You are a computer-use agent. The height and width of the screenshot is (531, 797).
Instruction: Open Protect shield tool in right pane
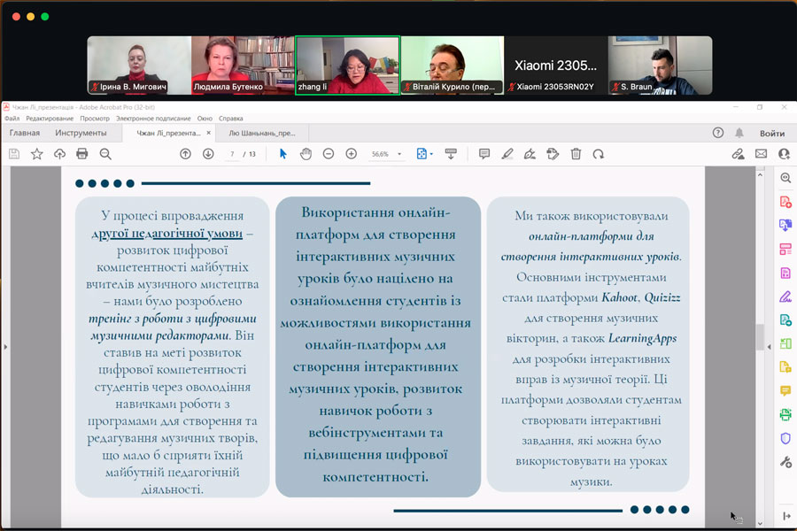[x=785, y=438]
